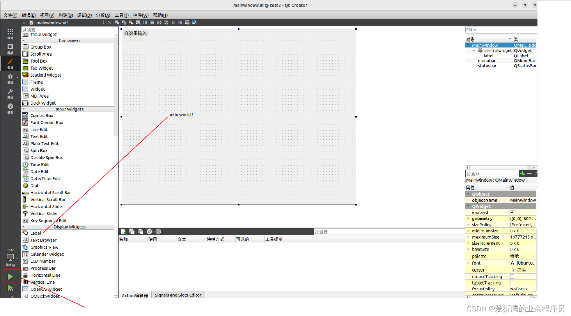The width and height of the screenshot is (571, 316).
Task: Add a dynamic property with the green plus
Action: click(x=522, y=174)
